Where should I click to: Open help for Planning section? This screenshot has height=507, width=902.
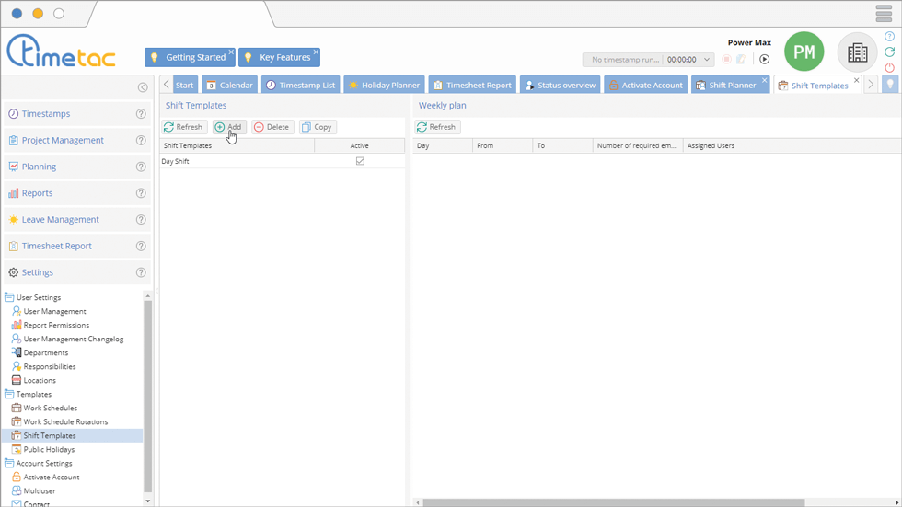pos(141,167)
